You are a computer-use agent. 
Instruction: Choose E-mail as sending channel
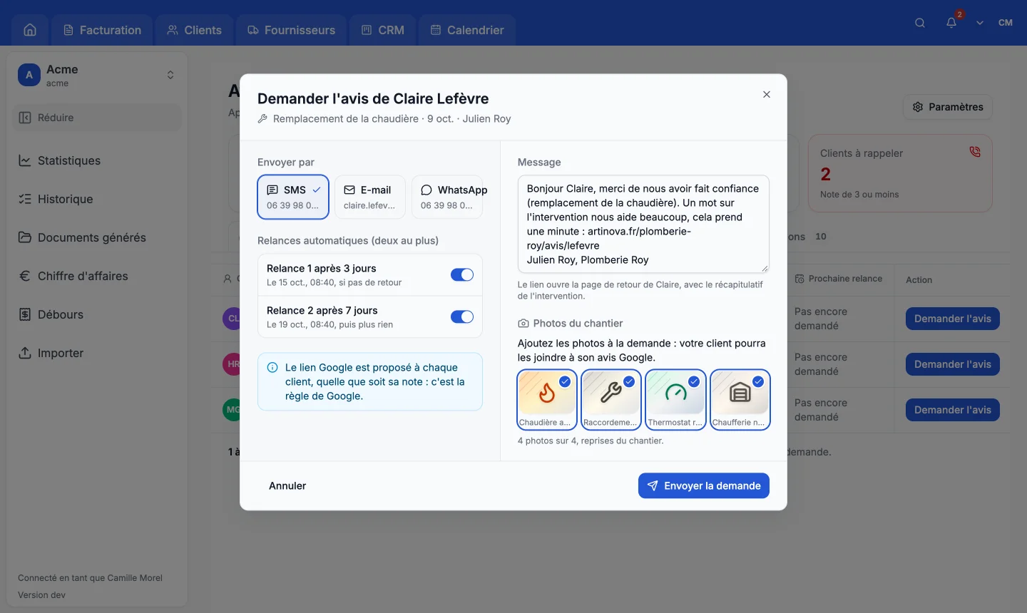[x=370, y=197]
